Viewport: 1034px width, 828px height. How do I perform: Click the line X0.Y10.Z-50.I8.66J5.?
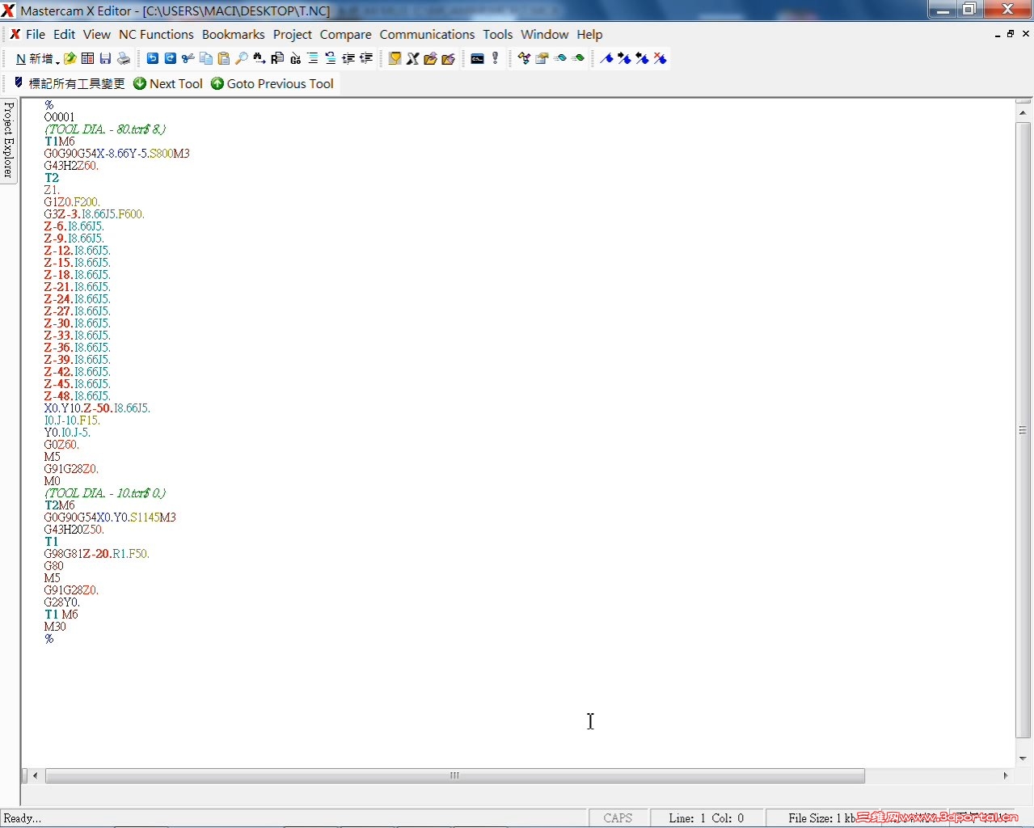click(97, 408)
